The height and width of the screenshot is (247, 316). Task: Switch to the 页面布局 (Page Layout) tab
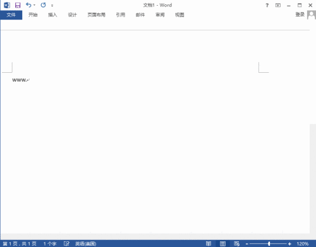(x=96, y=15)
